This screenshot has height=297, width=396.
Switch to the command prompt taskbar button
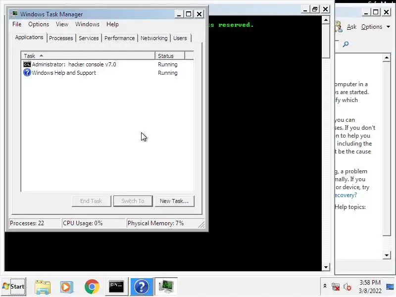pos(116,287)
